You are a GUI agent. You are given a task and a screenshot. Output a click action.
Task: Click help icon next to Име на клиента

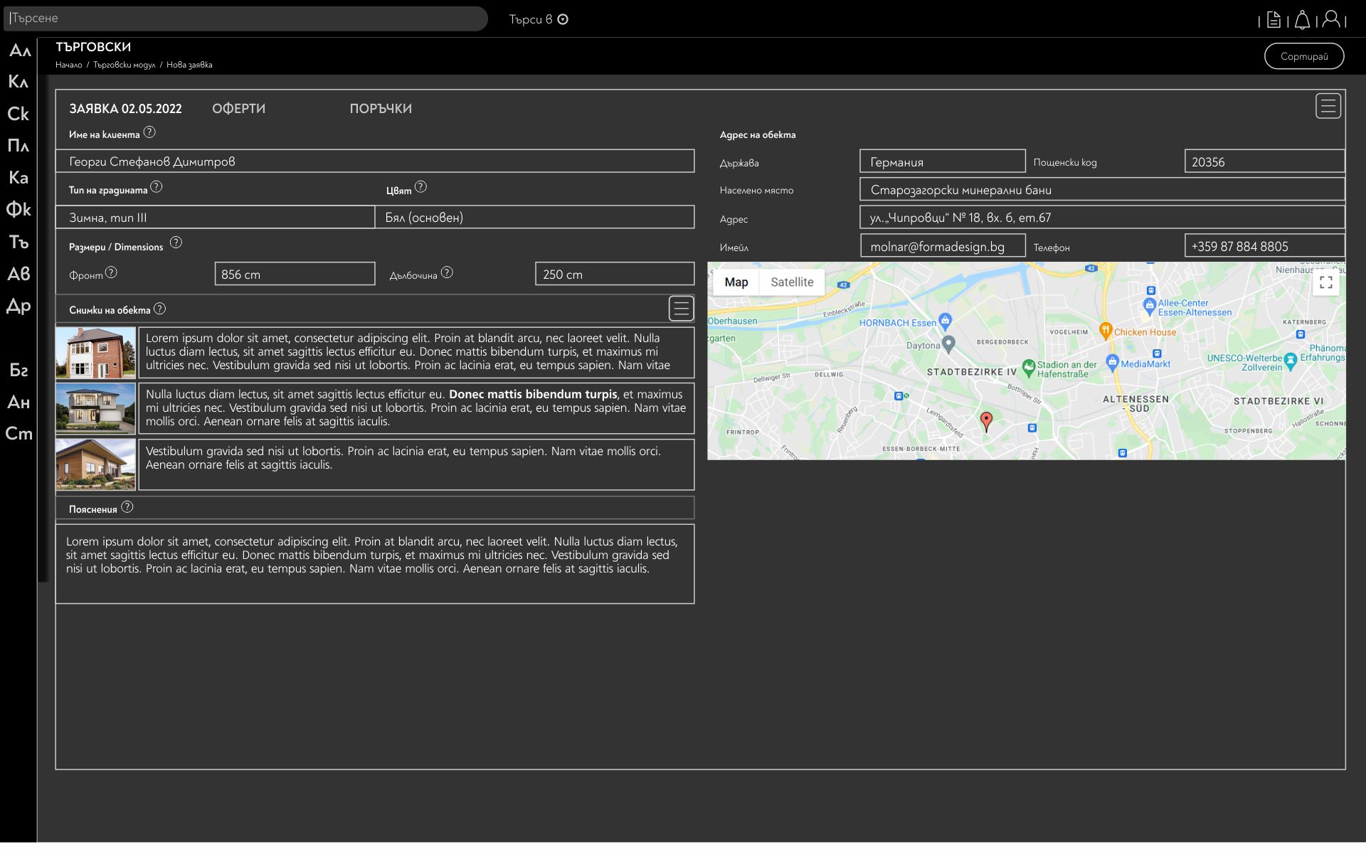149,132
